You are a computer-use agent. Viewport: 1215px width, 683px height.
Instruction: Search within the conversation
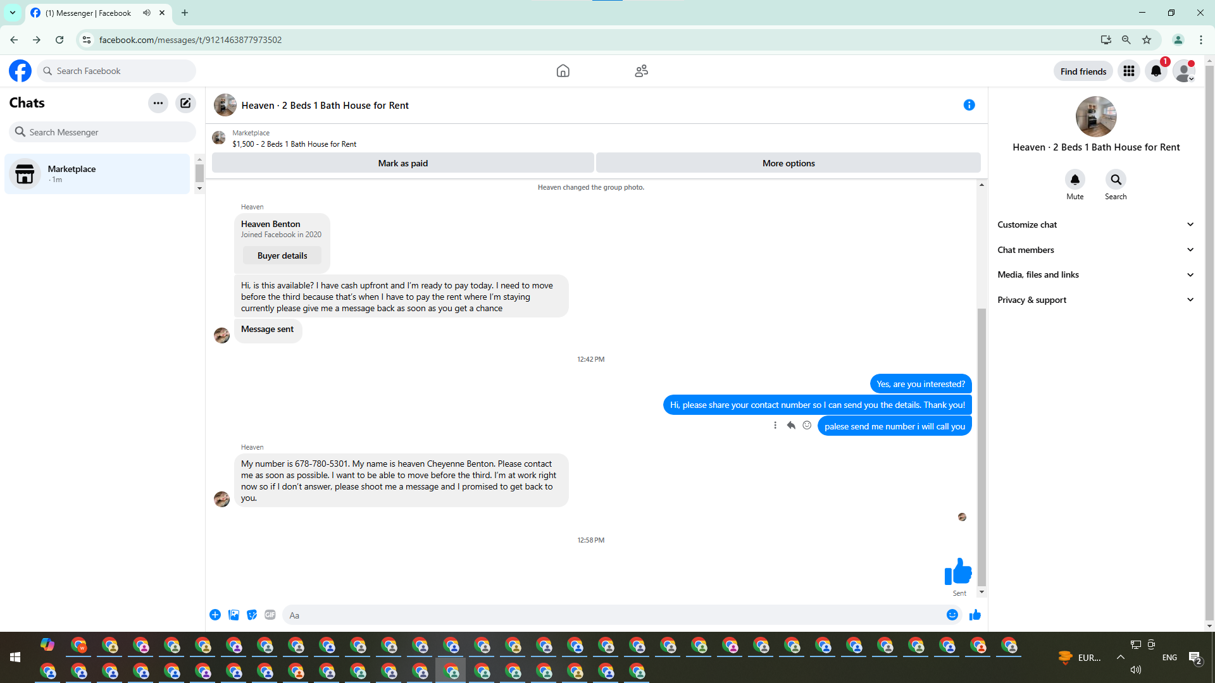click(x=1116, y=180)
